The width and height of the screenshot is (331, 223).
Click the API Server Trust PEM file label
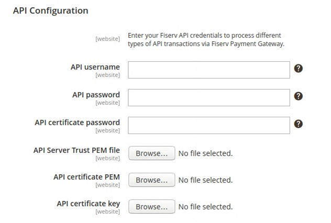click(x=76, y=150)
